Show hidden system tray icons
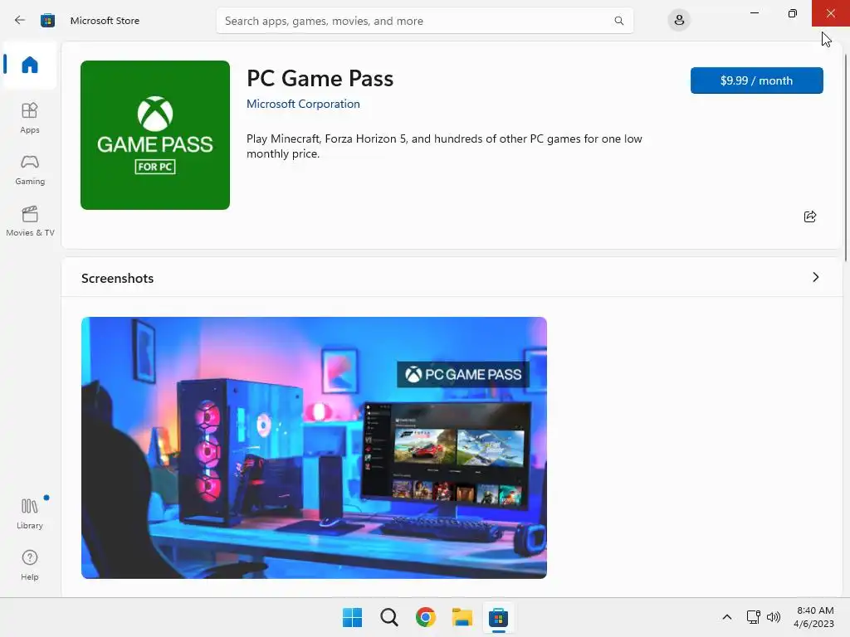Viewport: 850px width, 637px height. pos(727,617)
